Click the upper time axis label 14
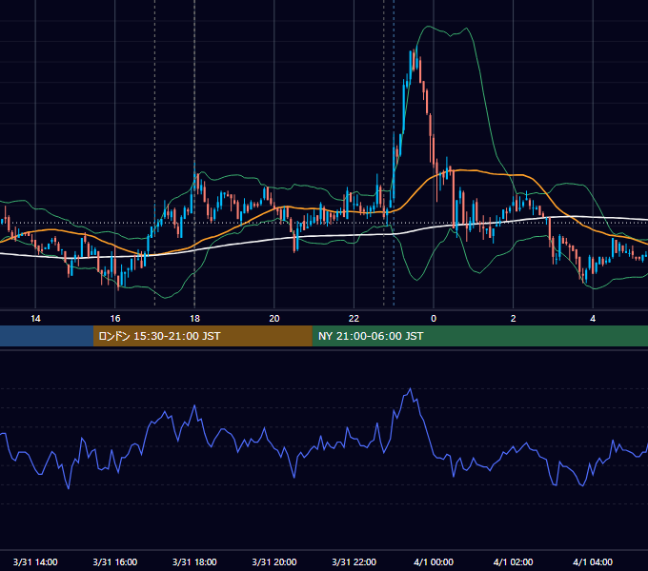Image resolution: width=648 pixels, height=571 pixels. coord(35,319)
